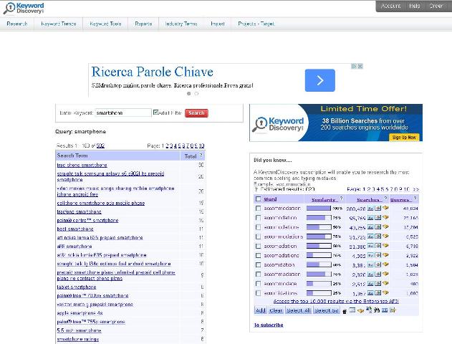Open the To subscribe link
Screen dimensions: 452x344
[269, 325]
